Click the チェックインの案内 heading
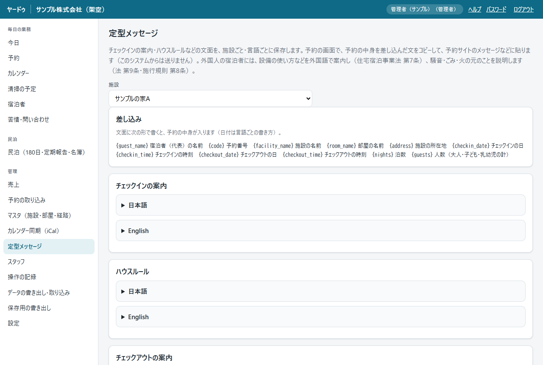The image size is (543, 365). click(141, 186)
